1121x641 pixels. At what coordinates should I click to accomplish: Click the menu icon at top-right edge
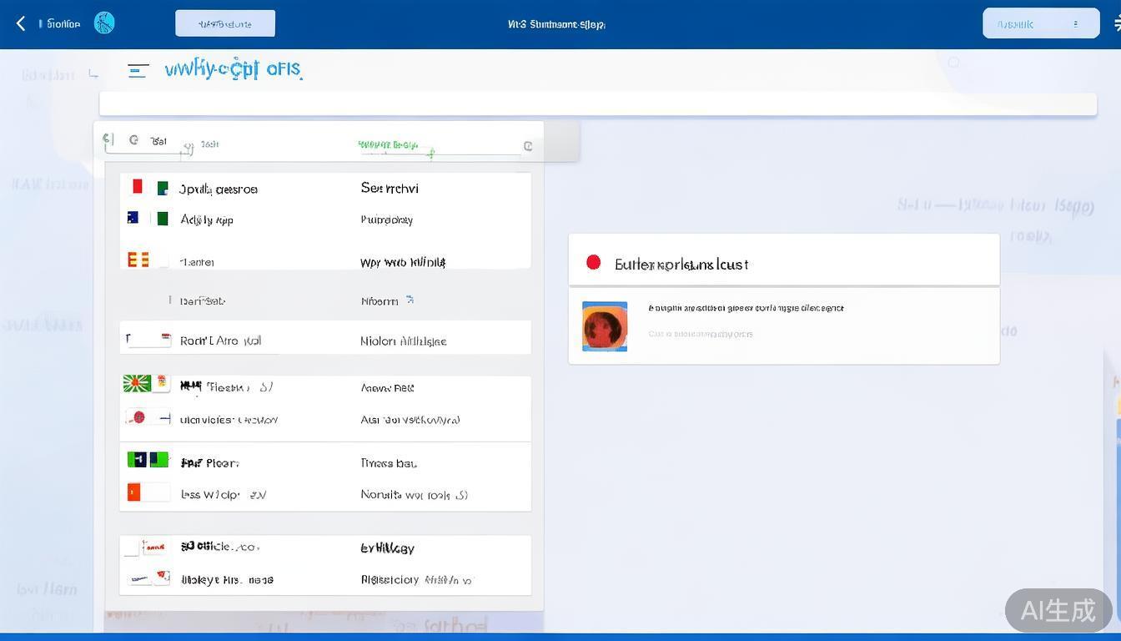pyautogui.click(x=1116, y=24)
